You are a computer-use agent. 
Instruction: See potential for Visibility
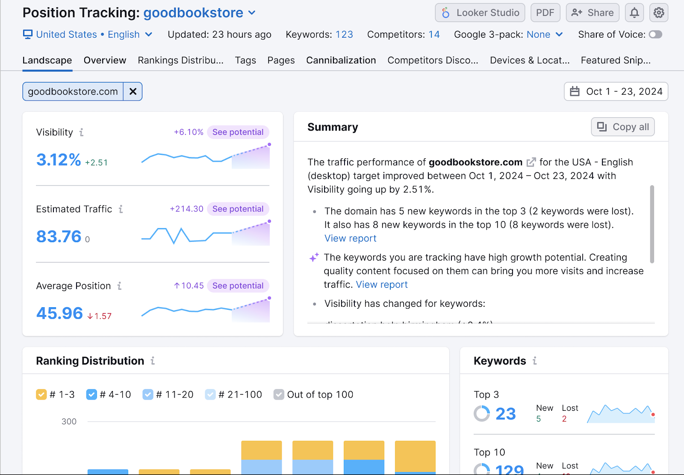click(x=238, y=132)
